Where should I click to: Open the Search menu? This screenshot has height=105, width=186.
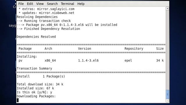[x=52, y=4]
